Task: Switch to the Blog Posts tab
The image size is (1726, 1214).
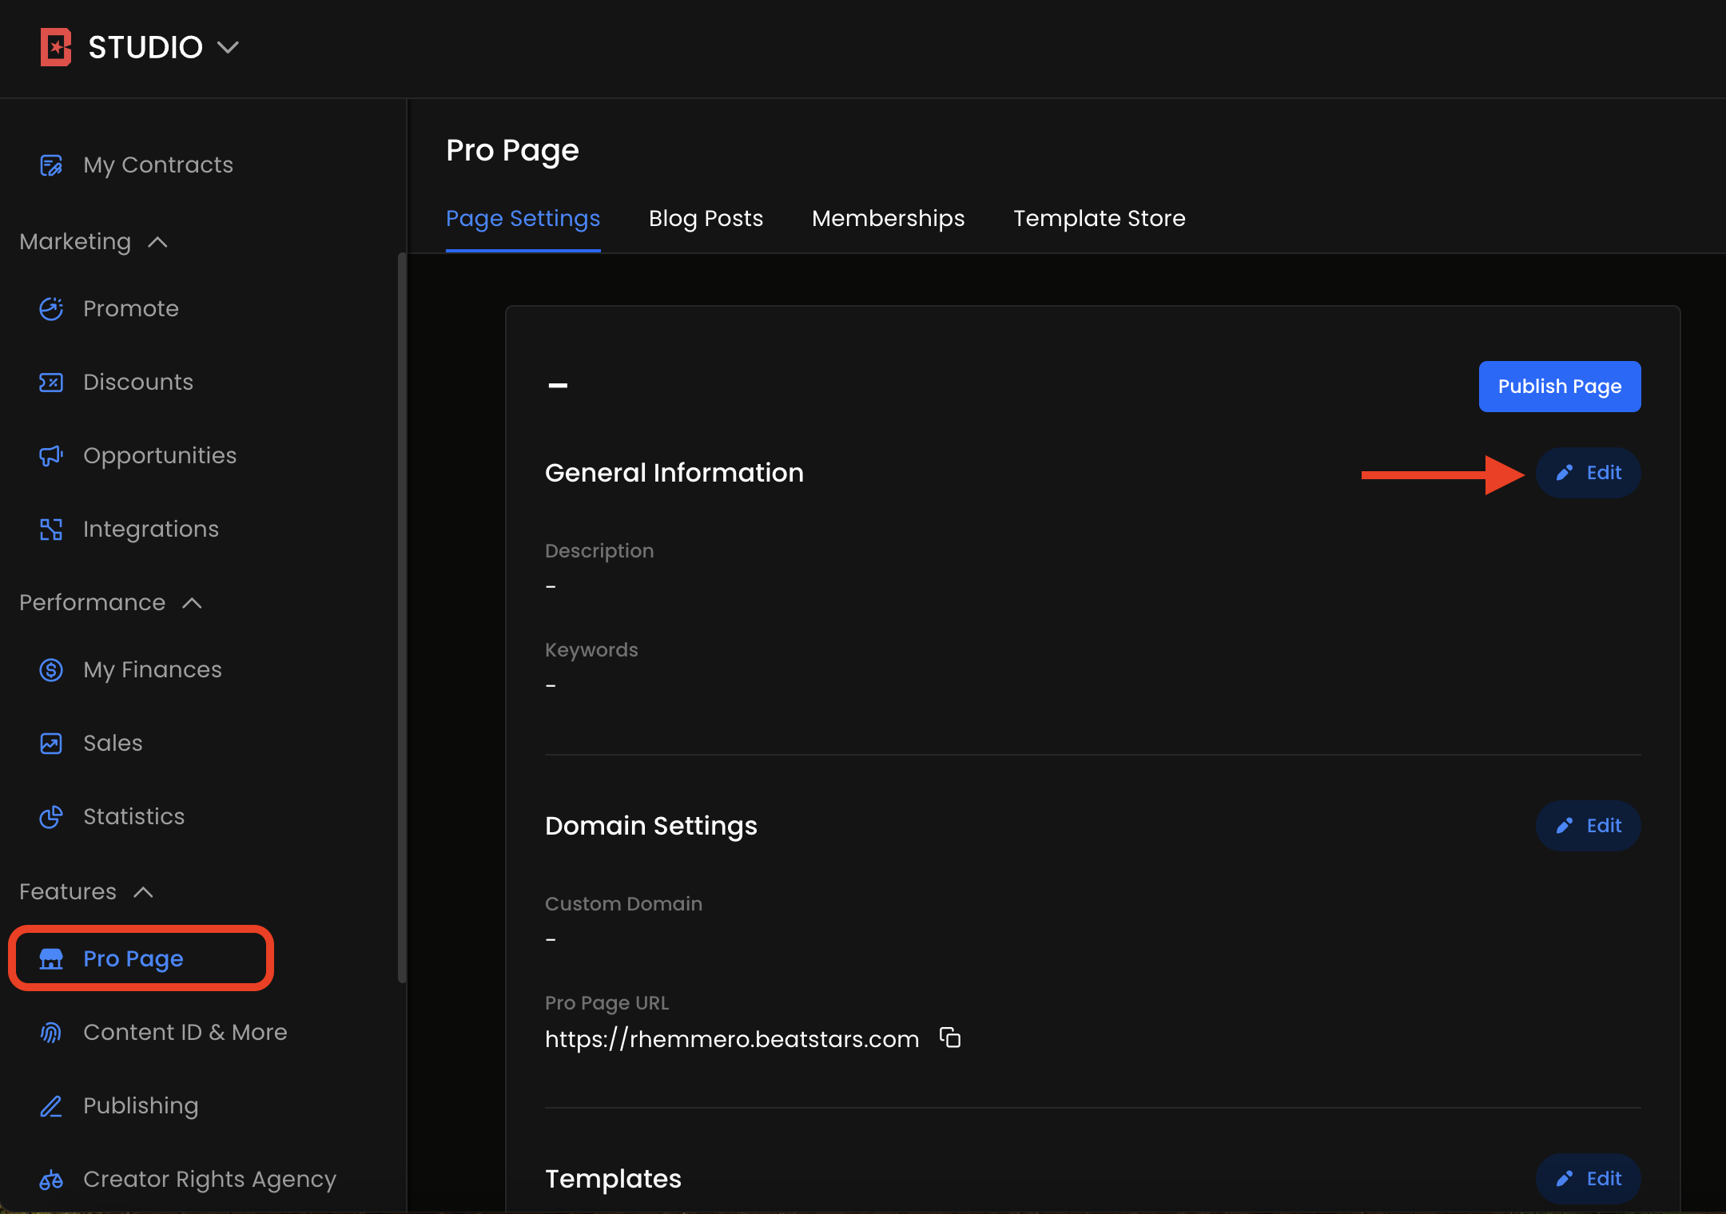Action: tap(706, 218)
